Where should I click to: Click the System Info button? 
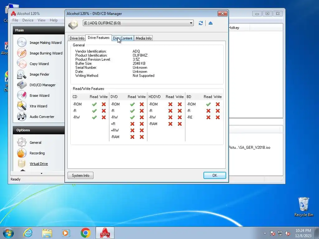click(x=81, y=176)
